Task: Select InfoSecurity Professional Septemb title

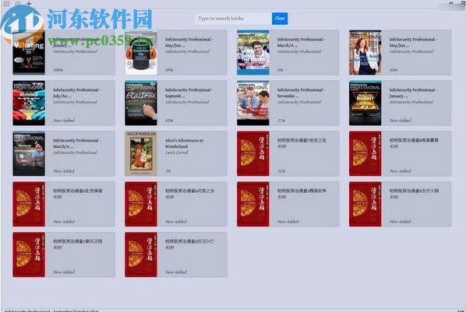Action: point(189,93)
